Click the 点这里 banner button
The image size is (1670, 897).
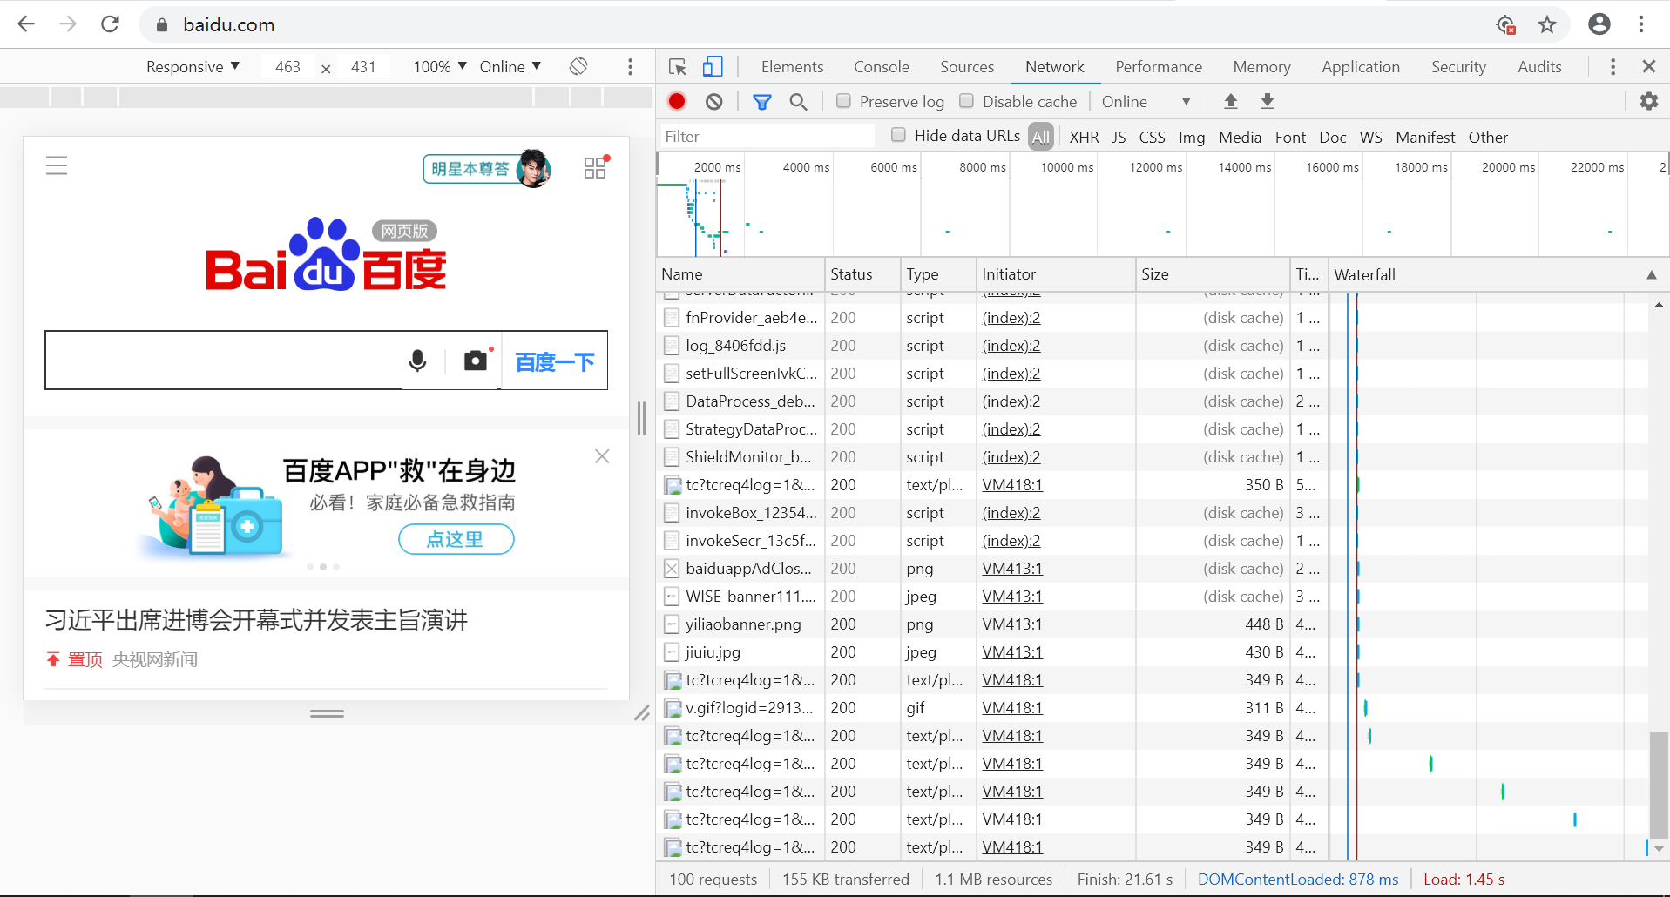(x=456, y=539)
